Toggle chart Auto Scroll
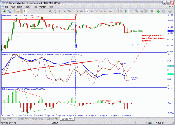175x125 pixels. tap(147, 11)
